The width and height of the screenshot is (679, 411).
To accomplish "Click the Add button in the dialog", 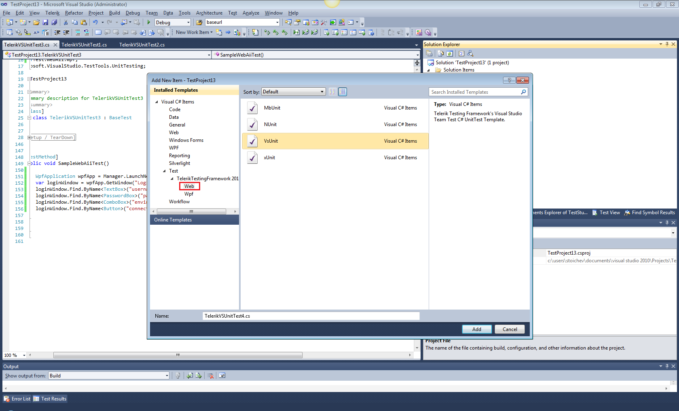I will (477, 329).
